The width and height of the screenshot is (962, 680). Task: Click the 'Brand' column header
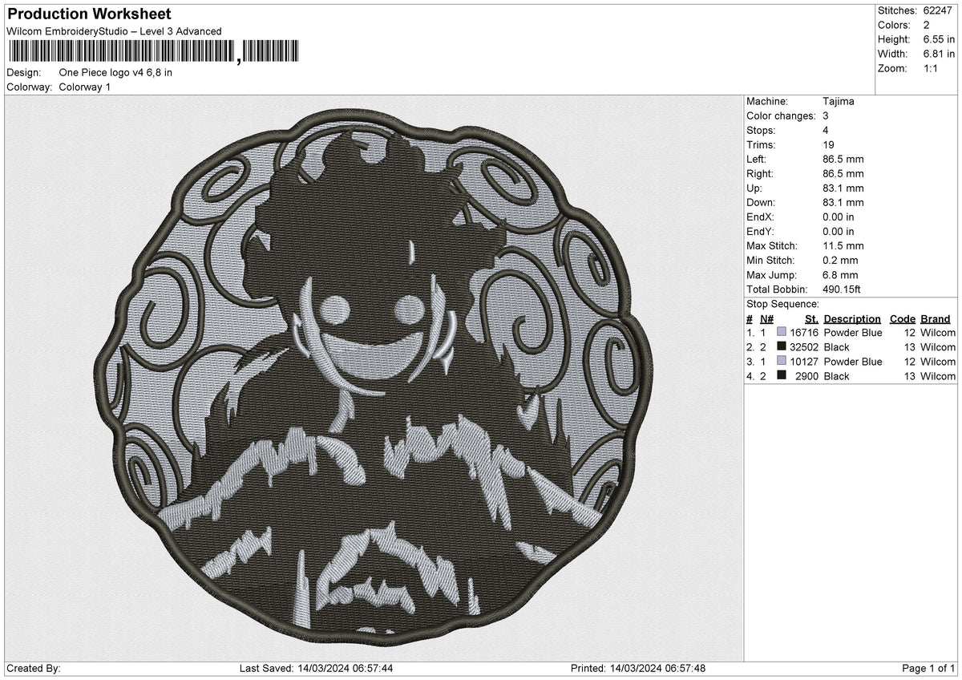pos(936,319)
